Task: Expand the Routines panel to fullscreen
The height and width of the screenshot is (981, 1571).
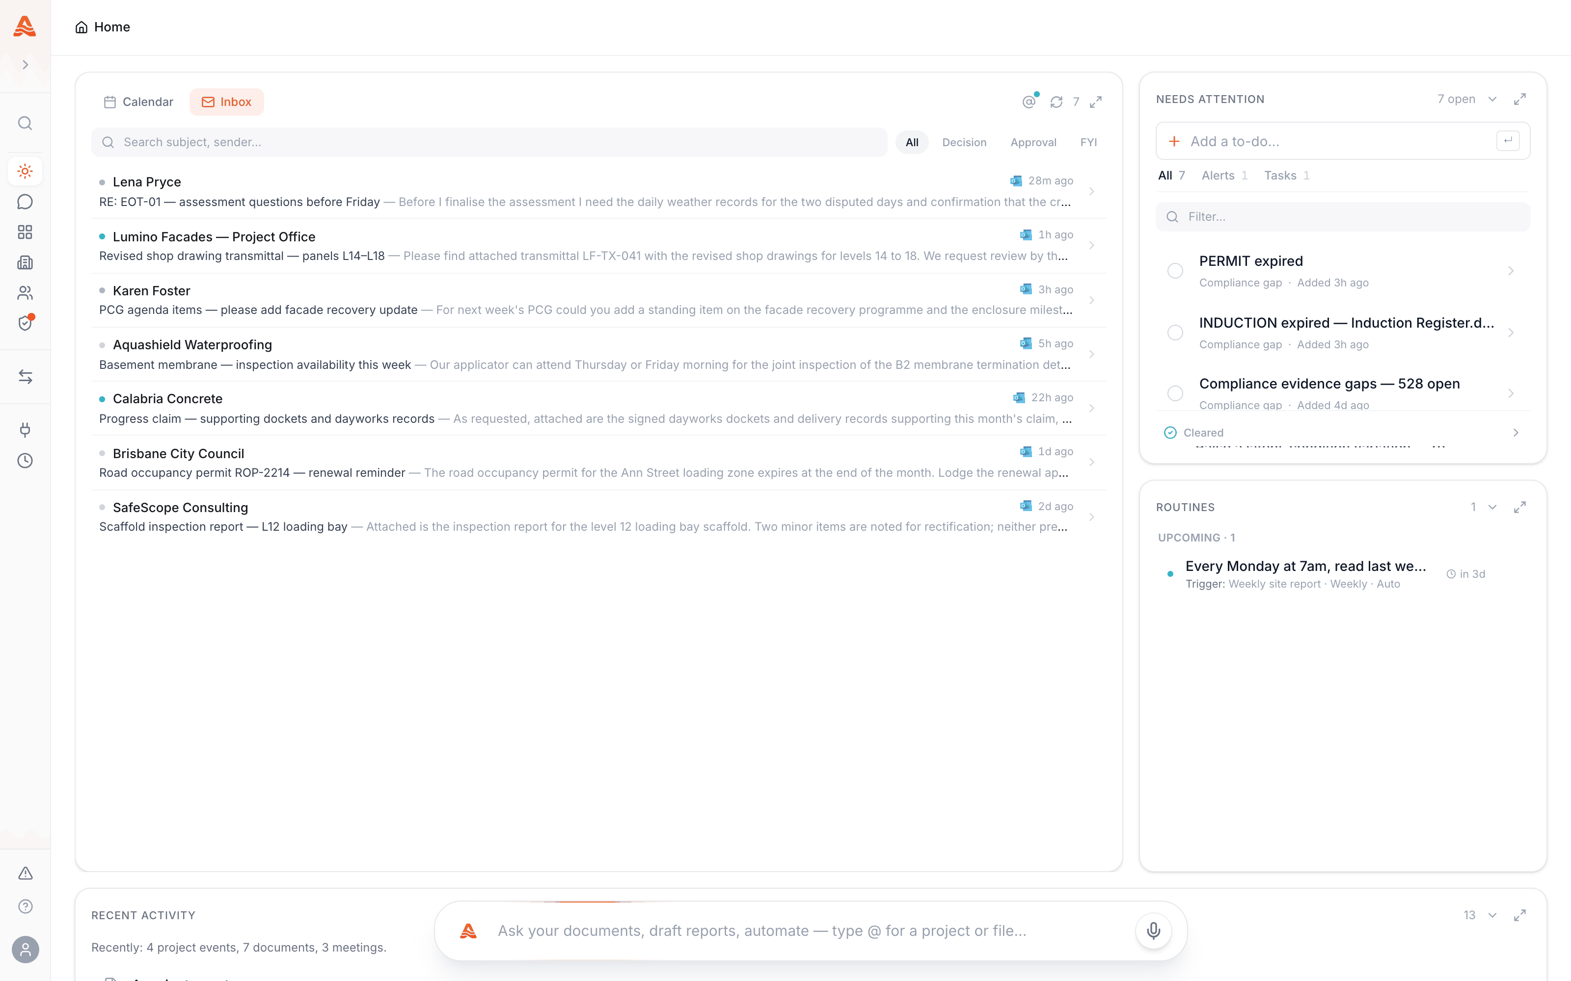Action: tap(1520, 507)
